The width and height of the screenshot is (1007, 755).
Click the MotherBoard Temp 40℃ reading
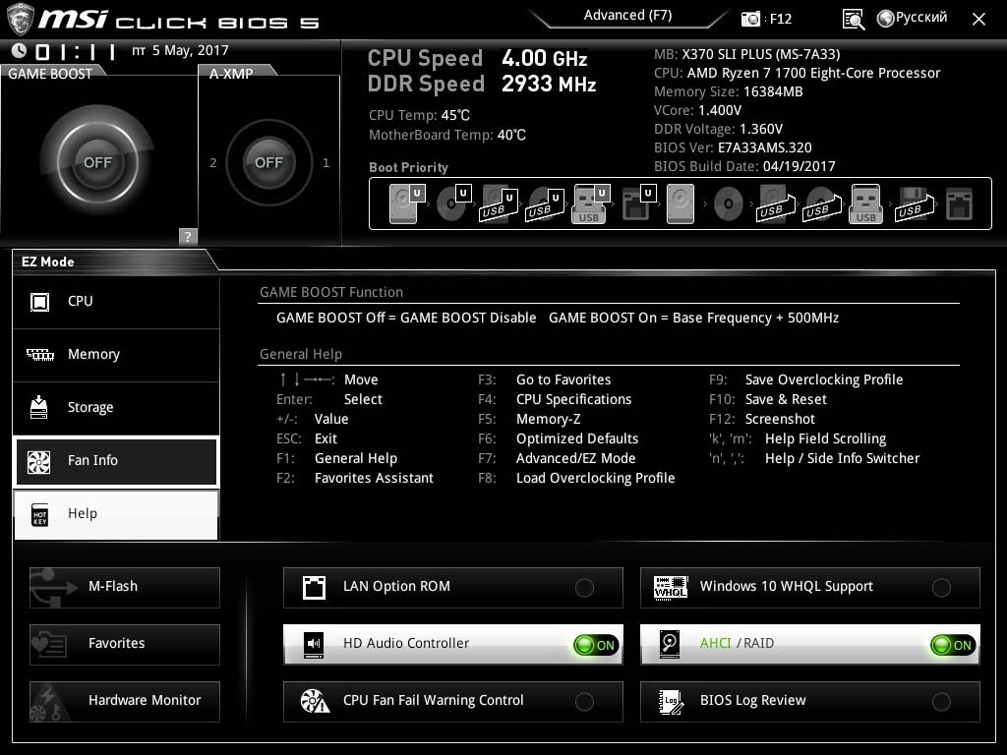pyautogui.click(x=447, y=136)
